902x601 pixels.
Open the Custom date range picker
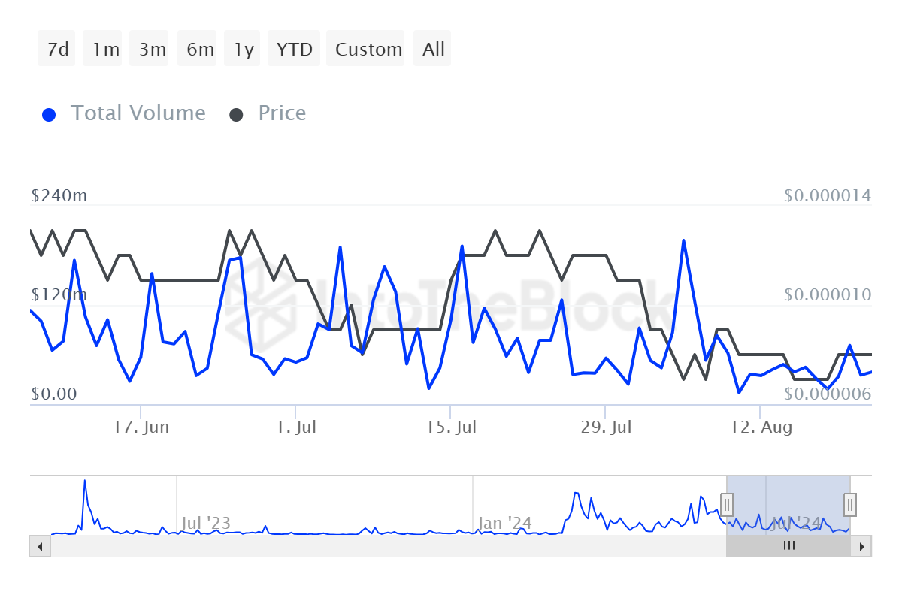(368, 50)
